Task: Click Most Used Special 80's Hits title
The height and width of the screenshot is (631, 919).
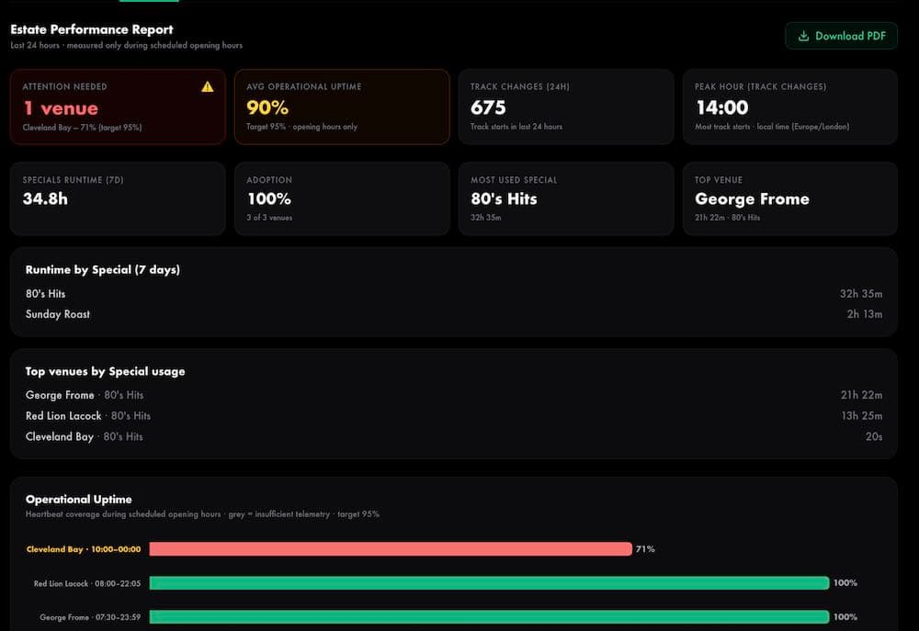Action: [x=504, y=198]
